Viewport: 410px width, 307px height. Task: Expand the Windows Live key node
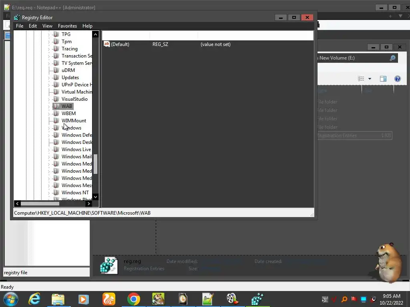coord(48,150)
